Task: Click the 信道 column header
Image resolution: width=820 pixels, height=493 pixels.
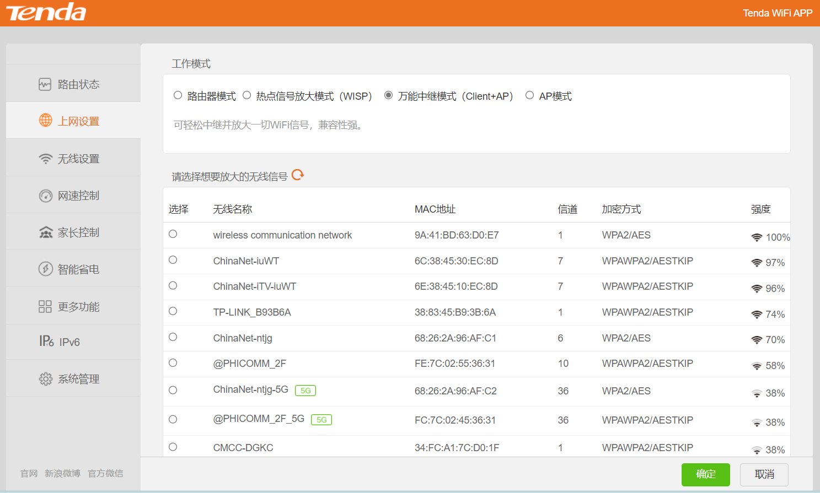Action: (568, 209)
